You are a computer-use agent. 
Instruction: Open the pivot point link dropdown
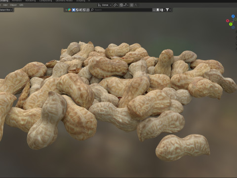coord(116,5)
